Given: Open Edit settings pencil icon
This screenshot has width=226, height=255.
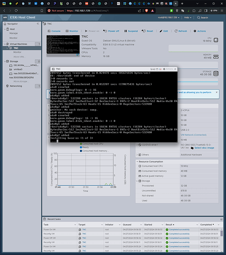Looking at the screenshot, I should pos(161,31).
